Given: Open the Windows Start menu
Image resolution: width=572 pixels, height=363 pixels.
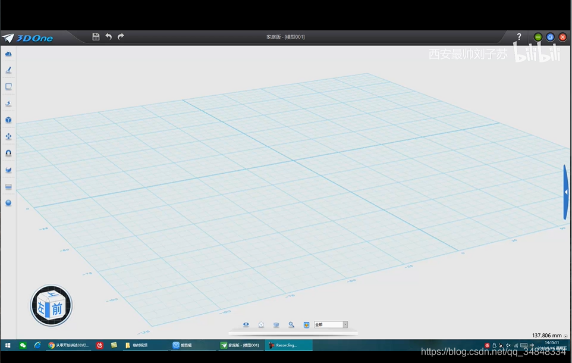Looking at the screenshot, I should 8,345.
